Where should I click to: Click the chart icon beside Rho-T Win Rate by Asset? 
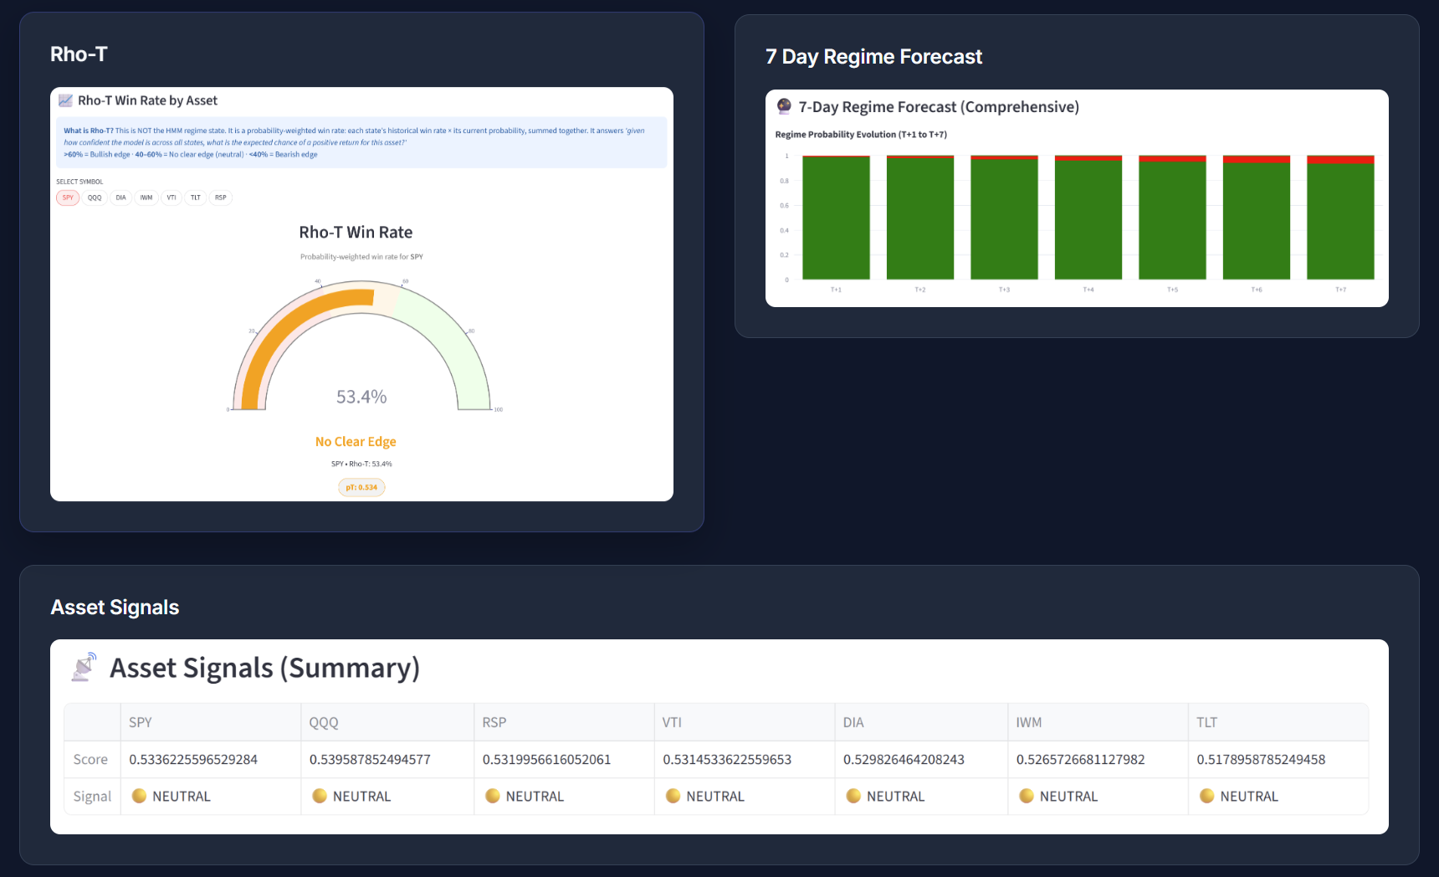pyautogui.click(x=65, y=100)
